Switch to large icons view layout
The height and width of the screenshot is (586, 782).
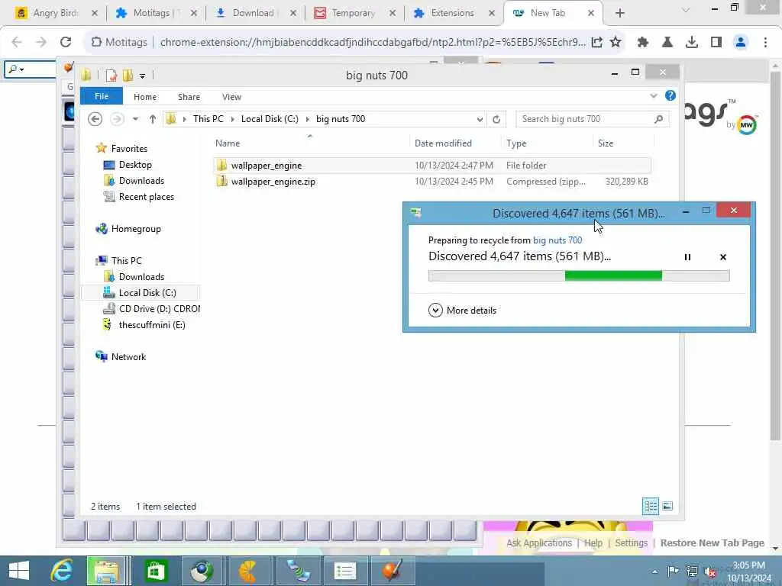[667, 507]
